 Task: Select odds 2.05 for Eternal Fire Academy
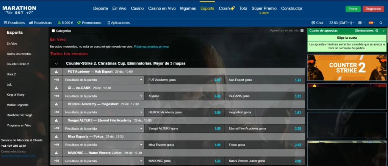(x=298, y=128)
